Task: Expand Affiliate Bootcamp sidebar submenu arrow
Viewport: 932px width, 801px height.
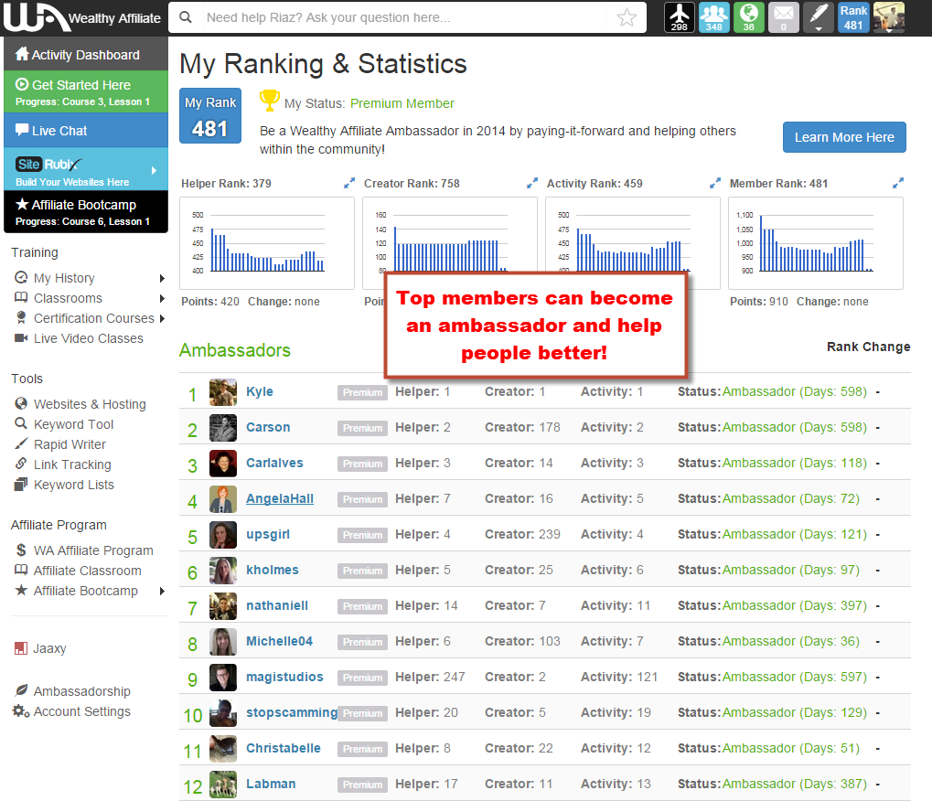Action: pyautogui.click(x=162, y=591)
